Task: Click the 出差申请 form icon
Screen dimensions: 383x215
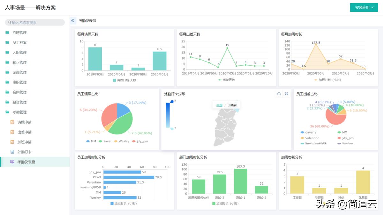Action: tap(12, 132)
